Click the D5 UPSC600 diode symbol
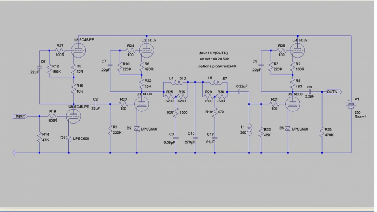Viewport: 377px width, 212px height. [x=288, y=129]
